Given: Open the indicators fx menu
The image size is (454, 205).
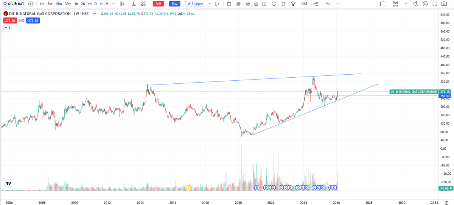Looking at the screenshot, I should pos(134,4).
